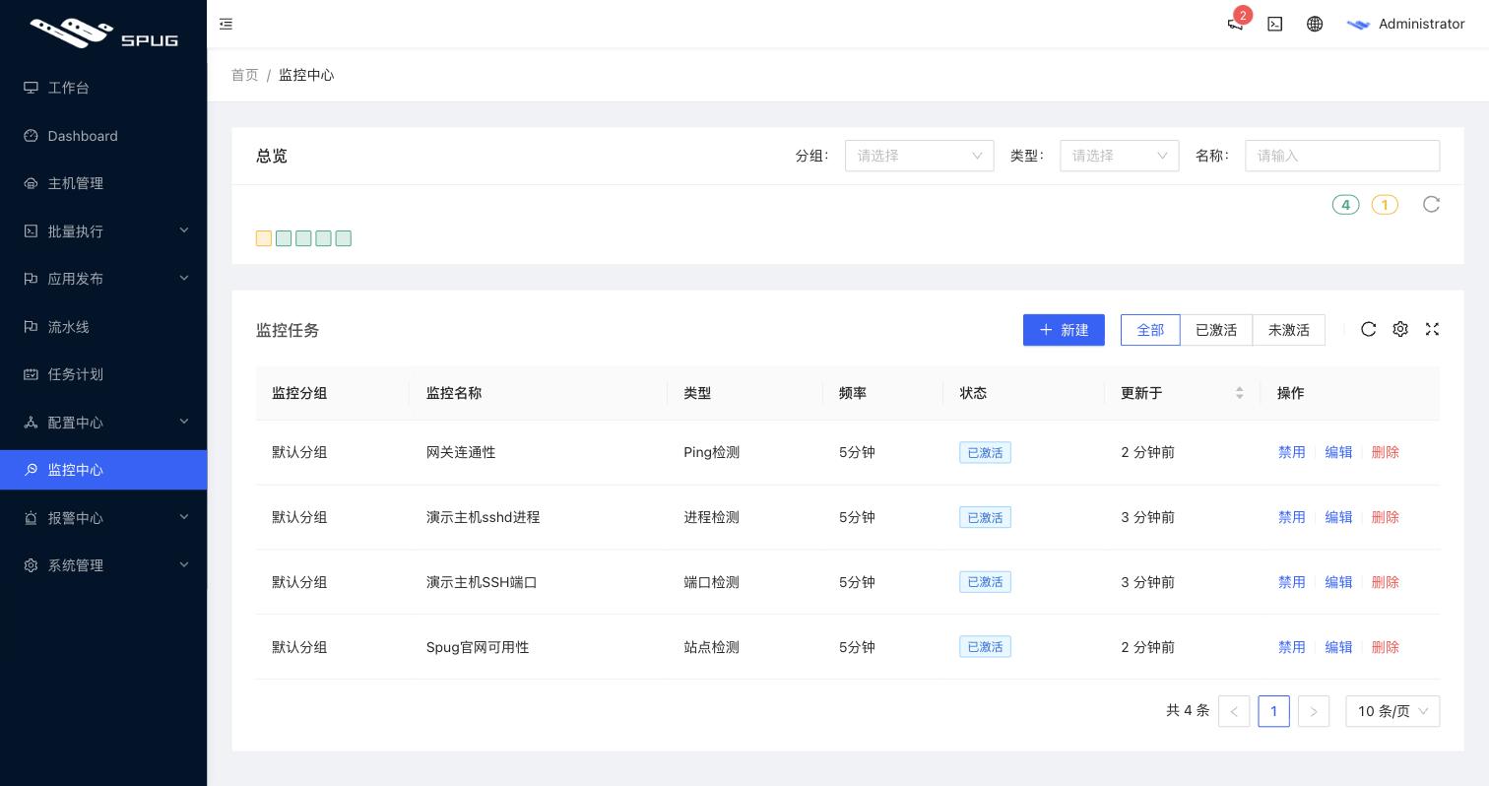Screen dimensions: 1489x786
Task: Click the 工作台 monitor icon in sidebar
Action: click(x=31, y=88)
